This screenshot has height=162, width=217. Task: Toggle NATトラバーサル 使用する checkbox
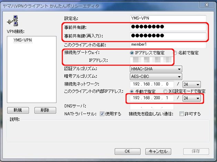click(102, 114)
